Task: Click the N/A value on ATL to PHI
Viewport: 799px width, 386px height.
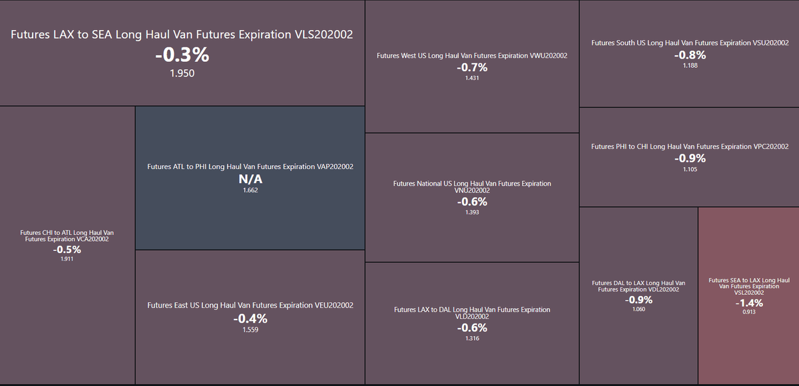Action: [x=250, y=180]
